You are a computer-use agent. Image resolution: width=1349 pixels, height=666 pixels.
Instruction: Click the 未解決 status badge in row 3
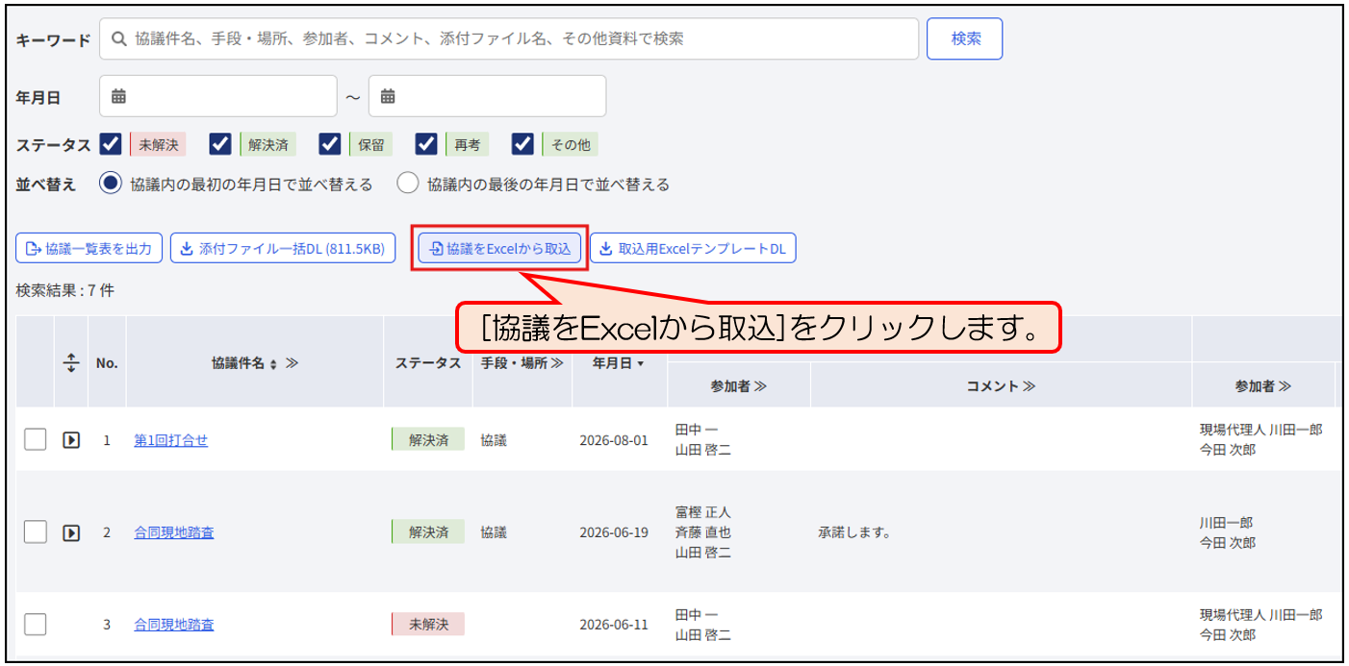pos(428,625)
